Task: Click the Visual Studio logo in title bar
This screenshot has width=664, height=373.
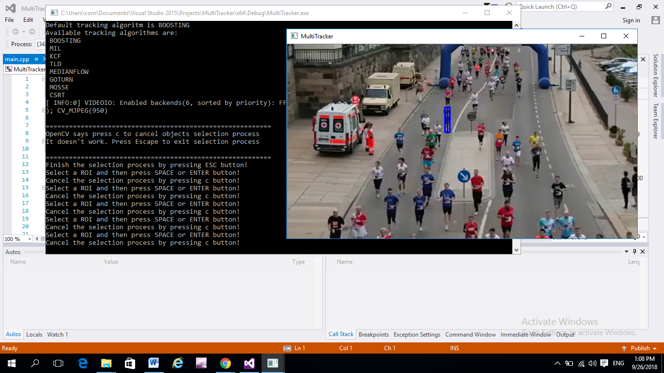Action: coord(10,8)
